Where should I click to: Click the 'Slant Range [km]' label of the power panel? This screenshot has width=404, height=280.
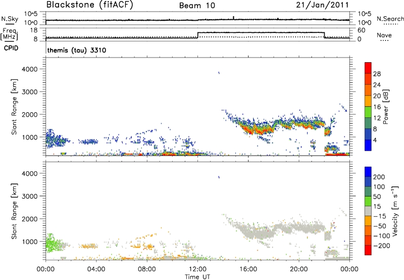pyautogui.click(x=14, y=107)
